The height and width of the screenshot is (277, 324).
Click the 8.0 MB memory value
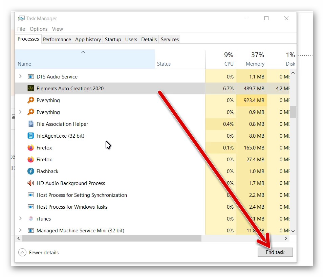point(256,136)
